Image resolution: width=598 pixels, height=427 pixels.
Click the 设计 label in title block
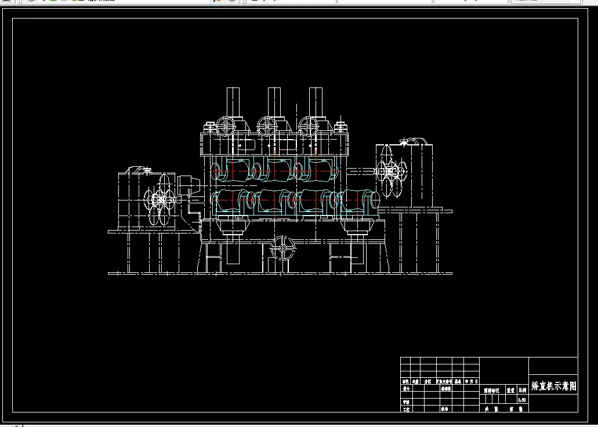coord(406,389)
